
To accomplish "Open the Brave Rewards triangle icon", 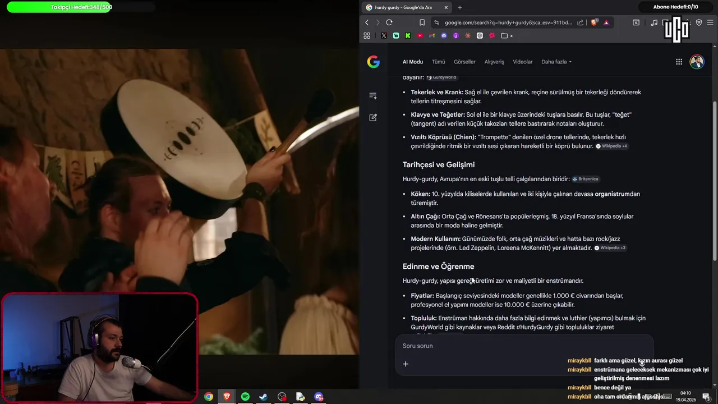I will 606,22.
